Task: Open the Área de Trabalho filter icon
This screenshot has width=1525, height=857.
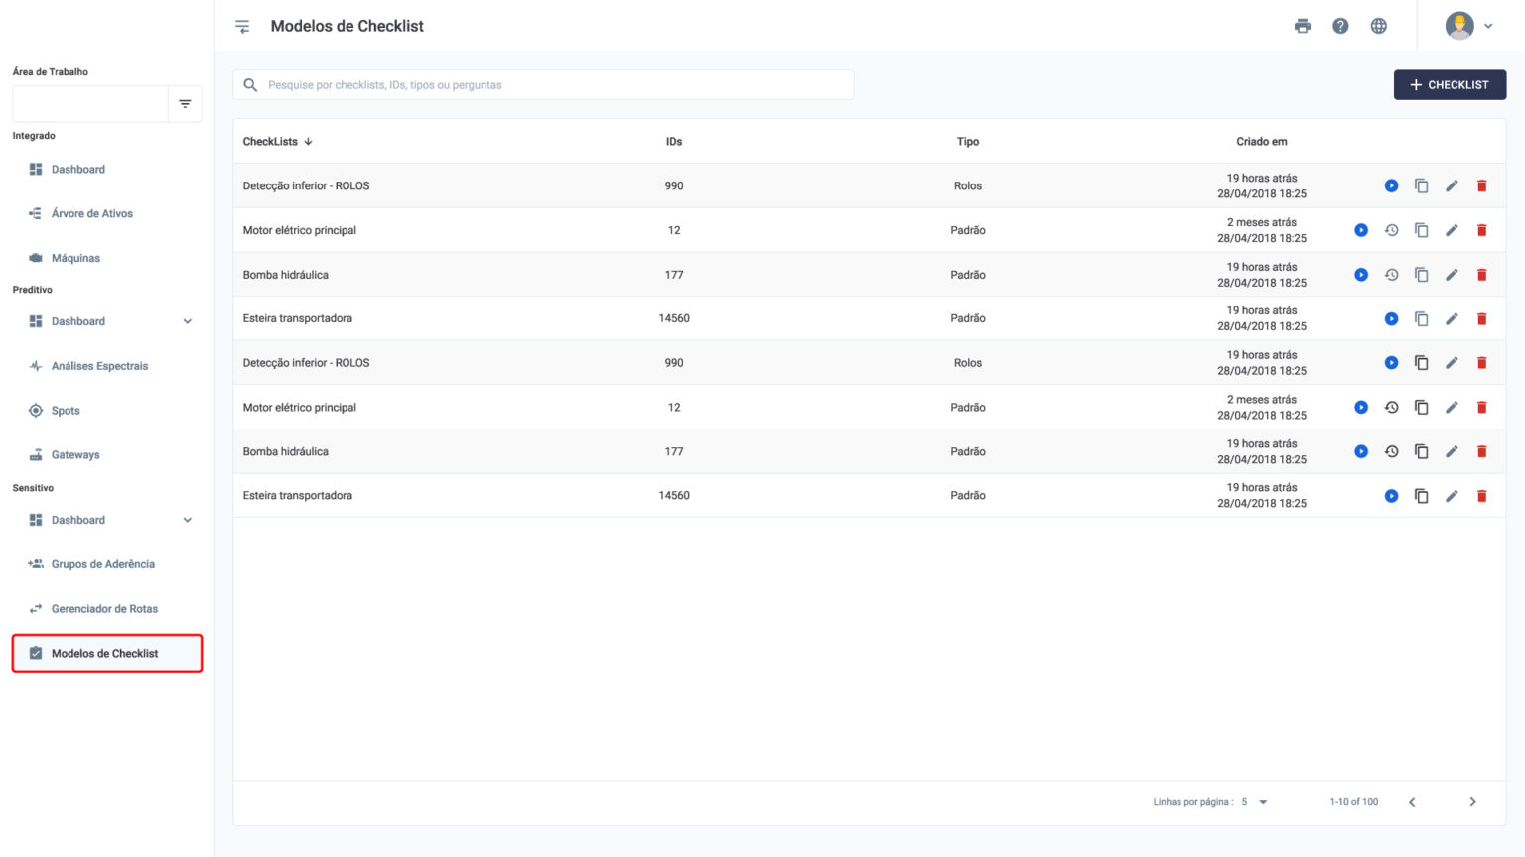Action: click(x=185, y=104)
